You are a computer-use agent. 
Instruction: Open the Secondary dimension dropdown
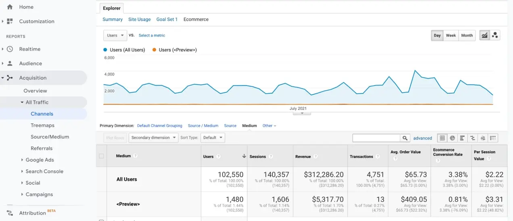[153, 137]
